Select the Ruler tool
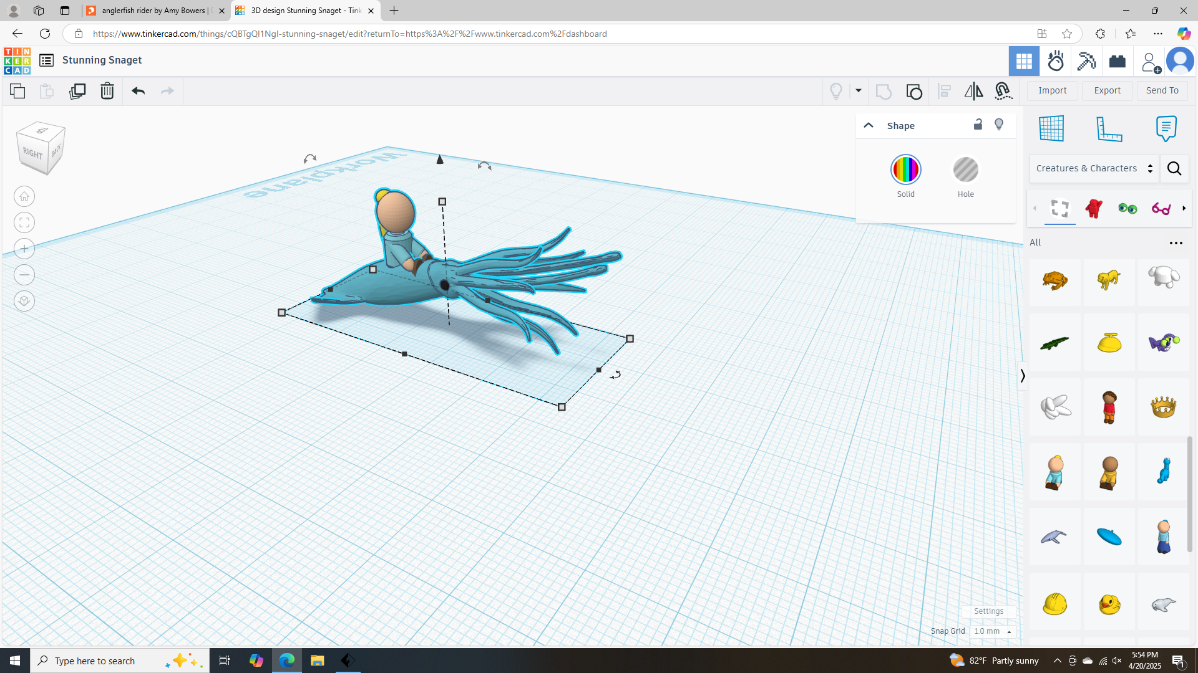 point(1109,128)
